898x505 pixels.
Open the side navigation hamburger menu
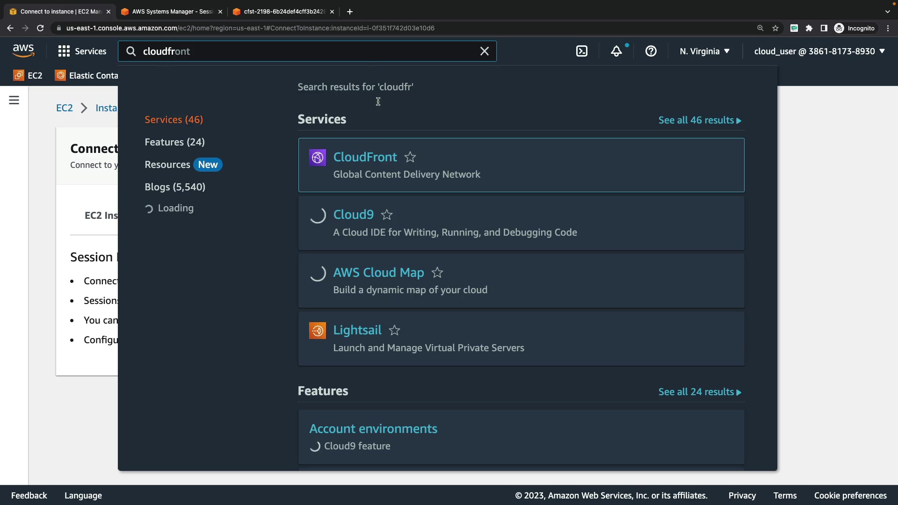tap(14, 100)
